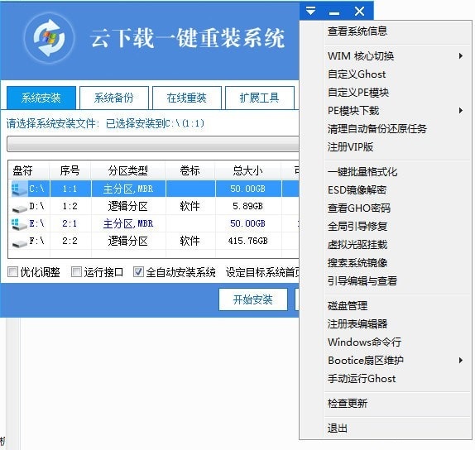Enable the 运行接口 checkbox
The width and height of the screenshot is (475, 450).
coord(76,271)
